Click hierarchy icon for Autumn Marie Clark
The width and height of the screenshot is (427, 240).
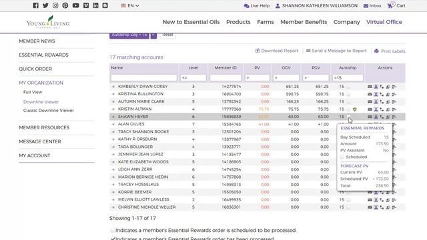[x=382, y=102]
